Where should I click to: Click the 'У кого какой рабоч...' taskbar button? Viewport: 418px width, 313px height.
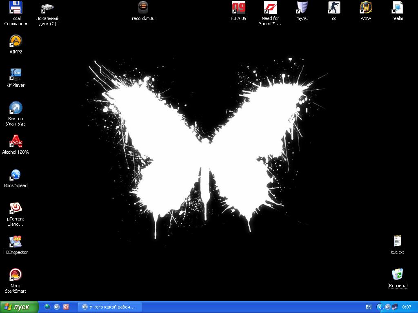pos(109,307)
